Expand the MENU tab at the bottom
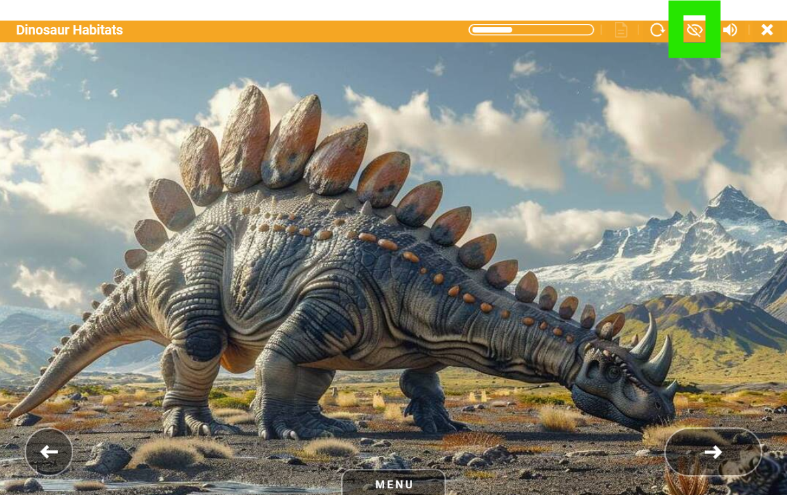The height and width of the screenshot is (495, 787). coord(393,484)
